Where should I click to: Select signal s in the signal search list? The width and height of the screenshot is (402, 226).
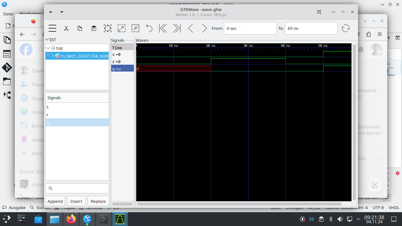47,107
